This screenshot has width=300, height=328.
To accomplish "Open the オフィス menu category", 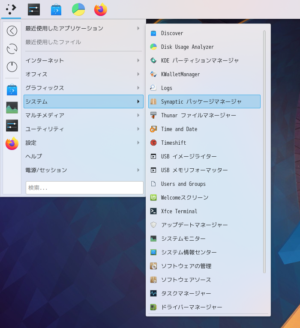I will 84,74.
